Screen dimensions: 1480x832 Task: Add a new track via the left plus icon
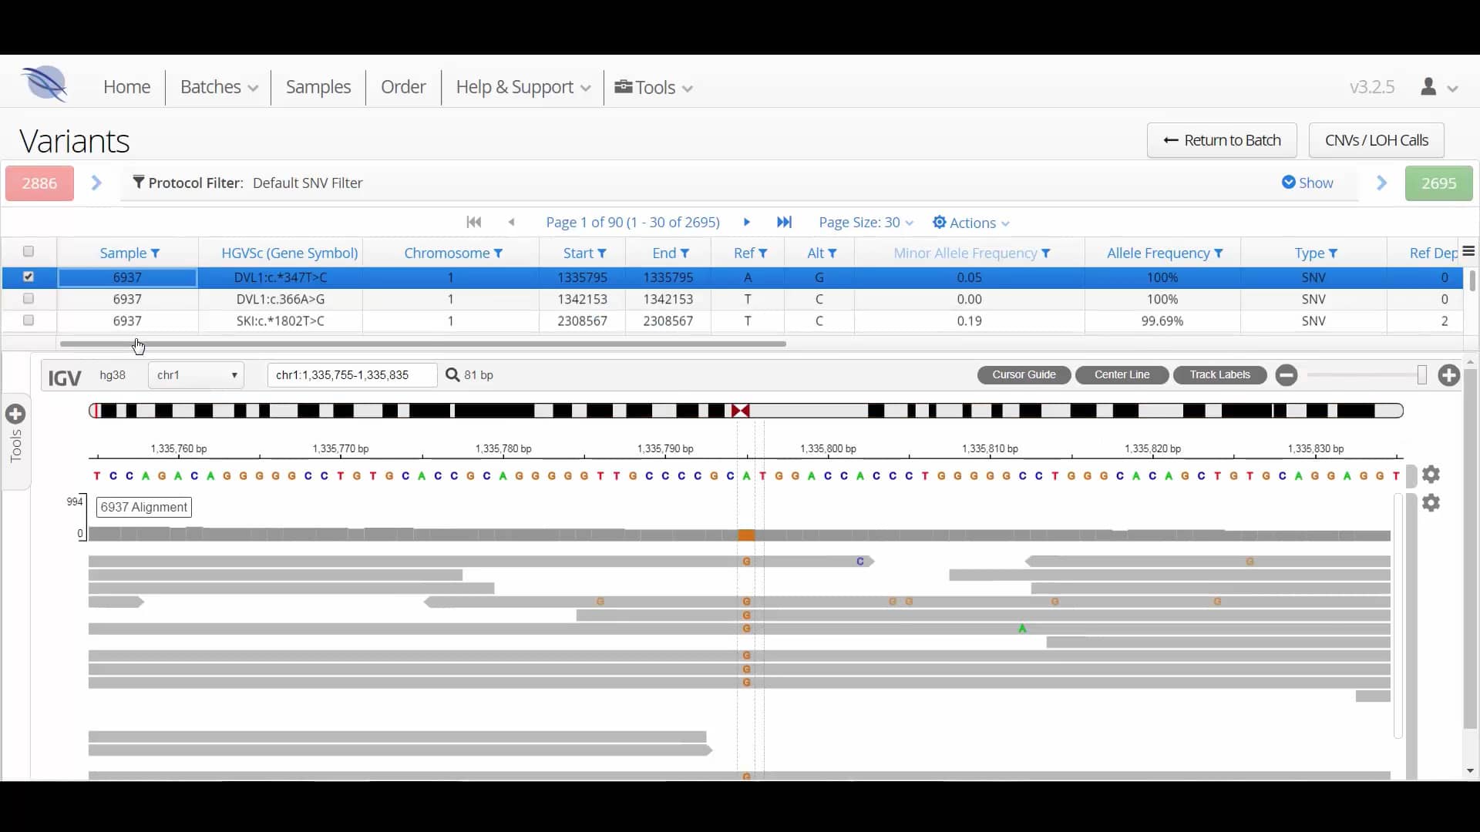(x=17, y=414)
